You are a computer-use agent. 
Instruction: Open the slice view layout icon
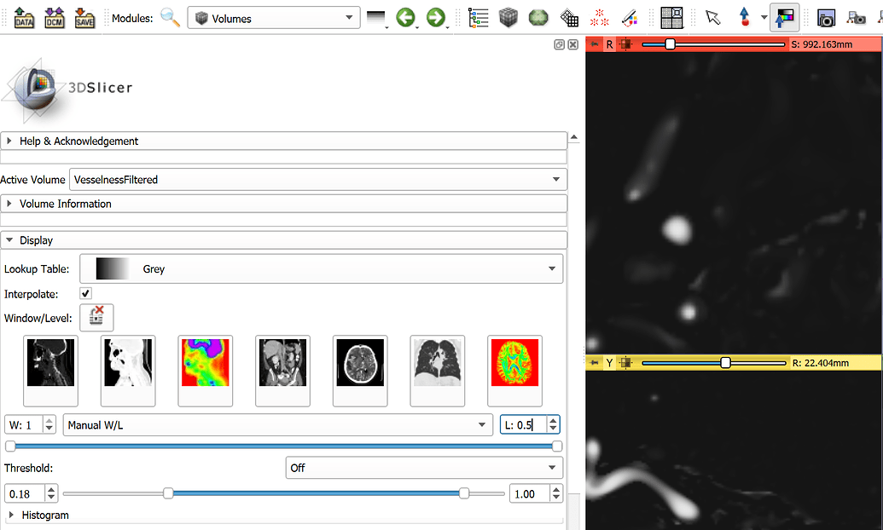(672, 17)
